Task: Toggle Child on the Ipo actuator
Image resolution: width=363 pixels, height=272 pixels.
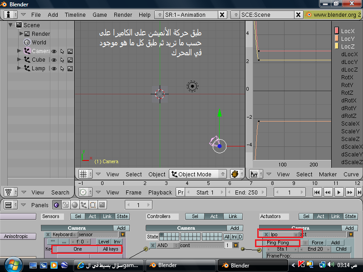Action: coord(341,249)
